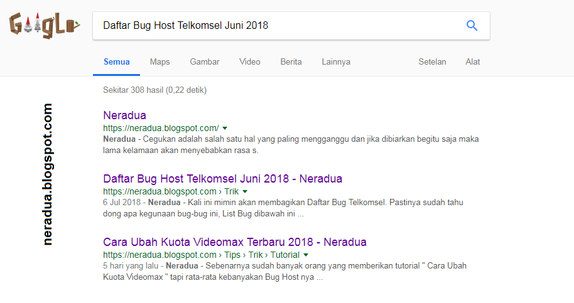Click the green URL ending in › Trik
This screenshot has height=303, width=574.
coord(171,191)
